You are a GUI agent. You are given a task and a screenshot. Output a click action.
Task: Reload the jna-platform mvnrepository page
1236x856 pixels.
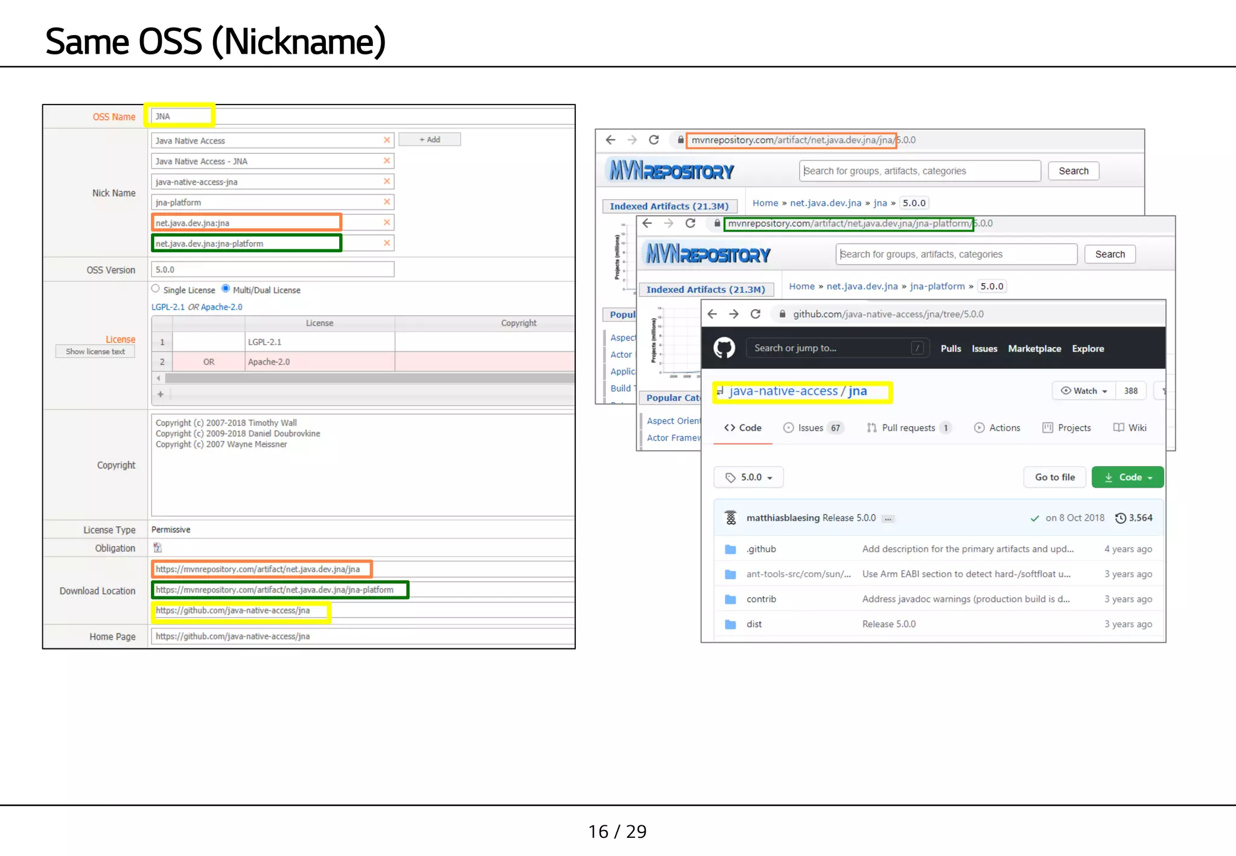click(690, 223)
